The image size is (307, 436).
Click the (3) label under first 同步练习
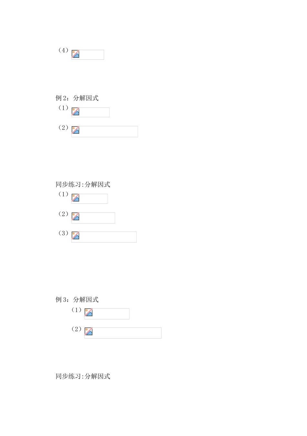(x=63, y=233)
